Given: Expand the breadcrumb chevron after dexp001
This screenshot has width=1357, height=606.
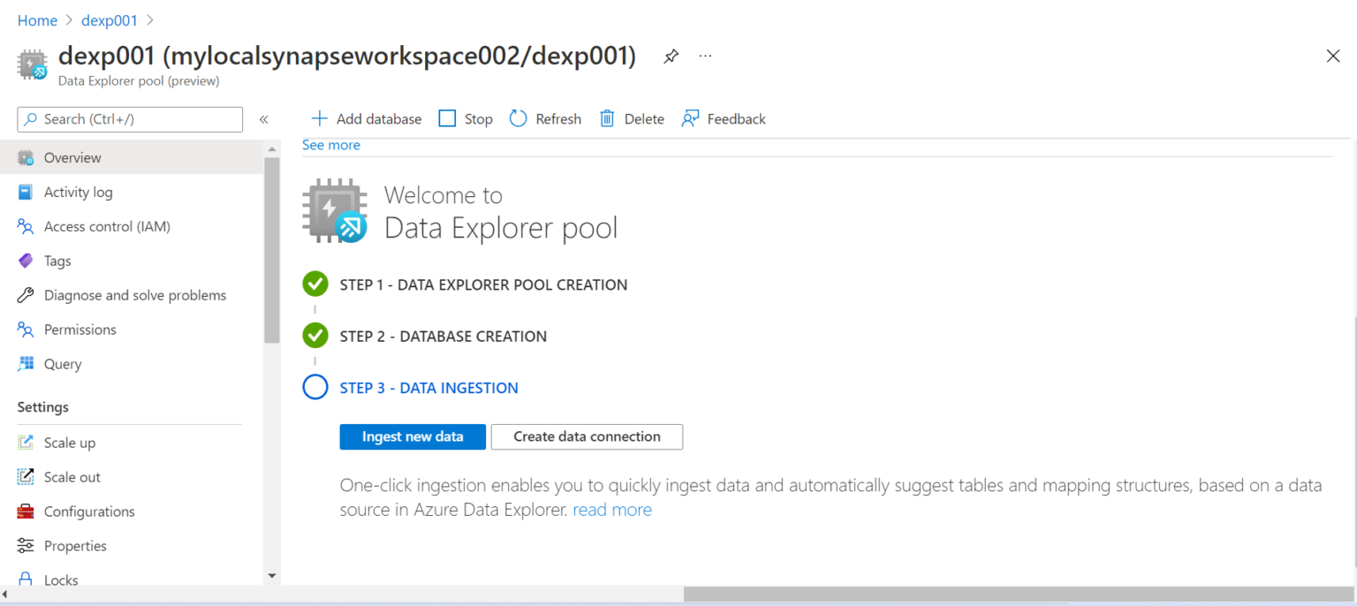Looking at the screenshot, I should [152, 19].
